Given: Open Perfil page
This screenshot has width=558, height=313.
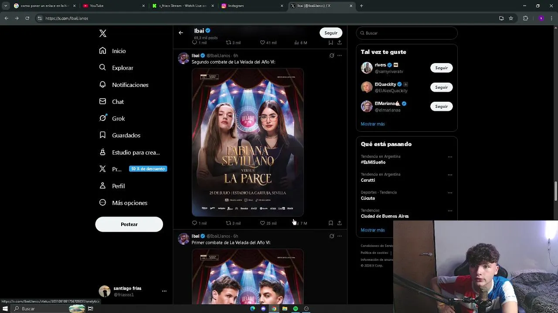Looking at the screenshot, I should point(112,186).
